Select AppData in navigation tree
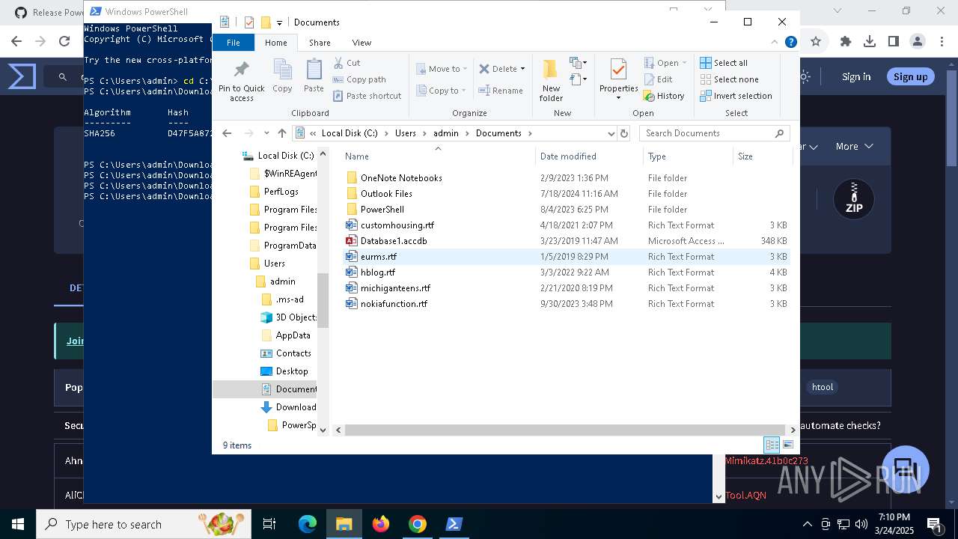This screenshot has height=539, width=958. point(286,335)
